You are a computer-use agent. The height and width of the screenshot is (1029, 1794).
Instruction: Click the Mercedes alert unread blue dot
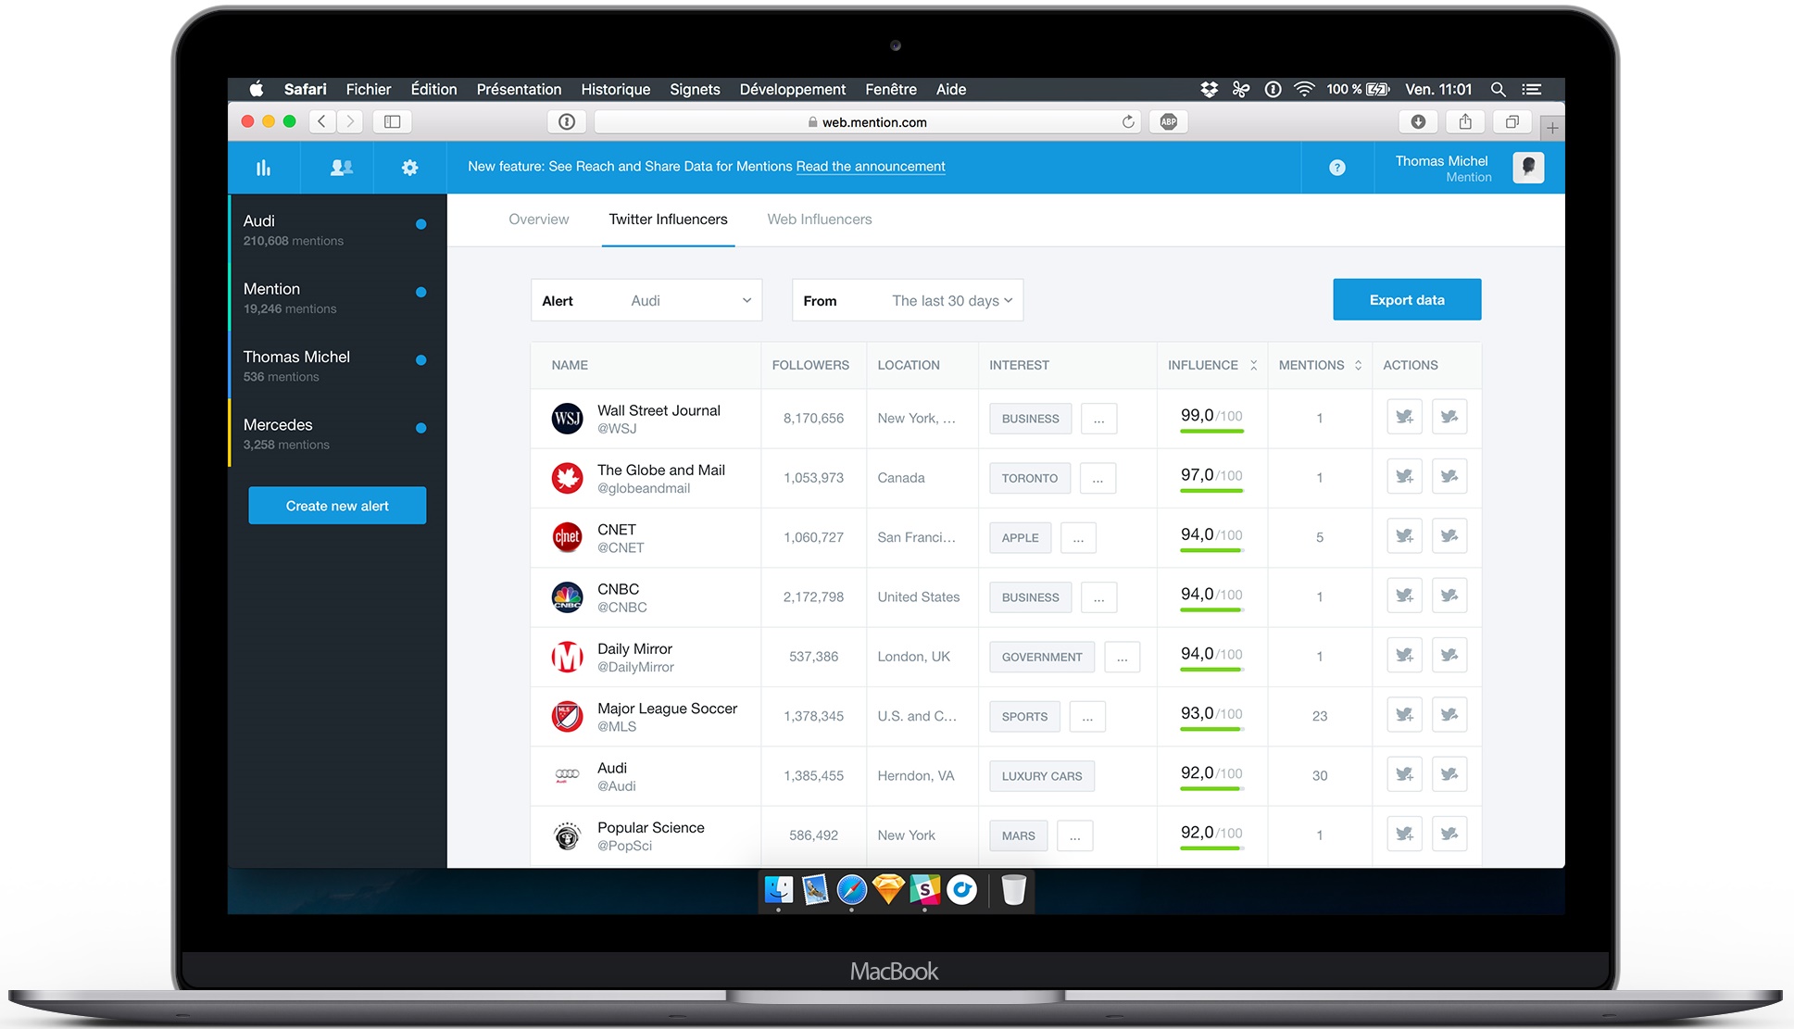[x=420, y=428]
